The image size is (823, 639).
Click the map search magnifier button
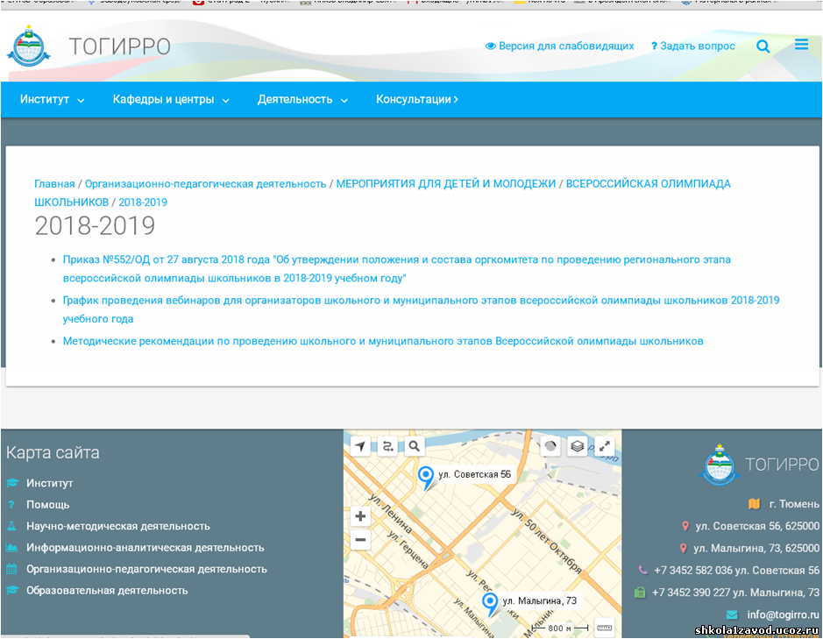[x=414, y=446]
